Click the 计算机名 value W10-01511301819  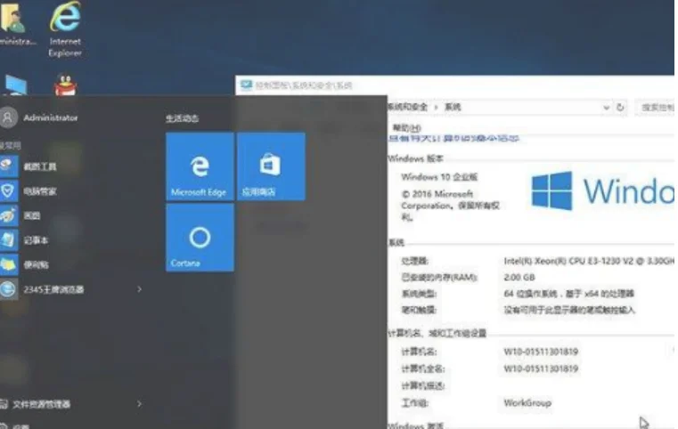click(x=541, y=352)
